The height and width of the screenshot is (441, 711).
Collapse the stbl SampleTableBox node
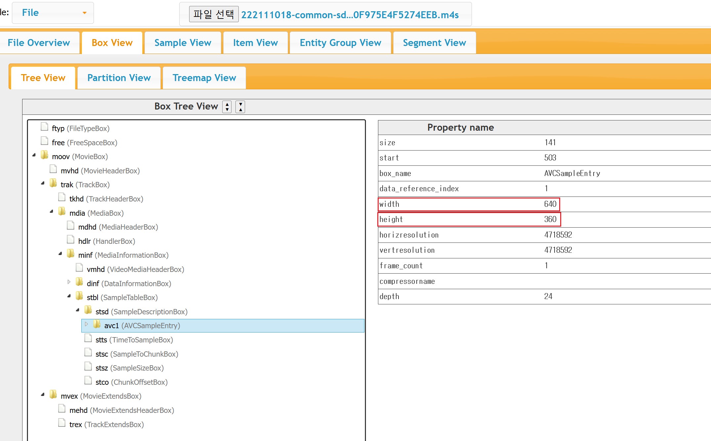point(69,296)
